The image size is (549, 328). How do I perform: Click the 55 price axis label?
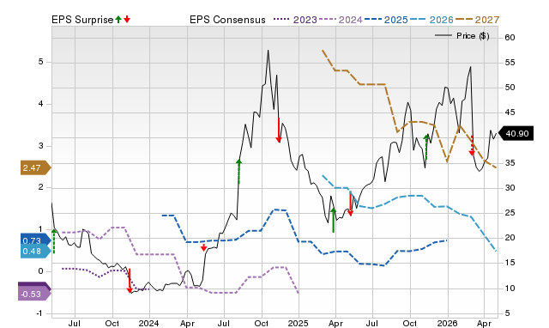510,63
